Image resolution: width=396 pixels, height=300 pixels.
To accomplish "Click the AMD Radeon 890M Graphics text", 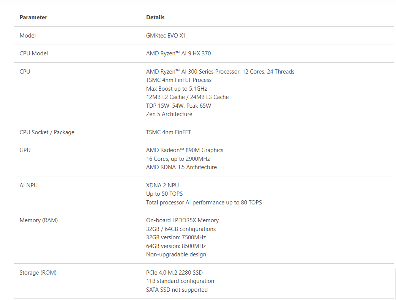I will (185, 150).
